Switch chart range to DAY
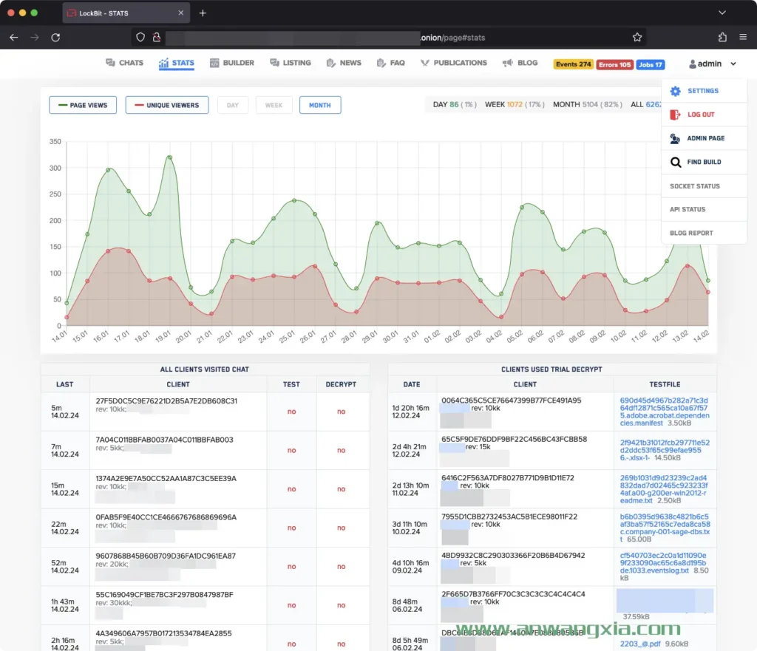Viewport: 757px width, 651px height. [x=233, y=105]
